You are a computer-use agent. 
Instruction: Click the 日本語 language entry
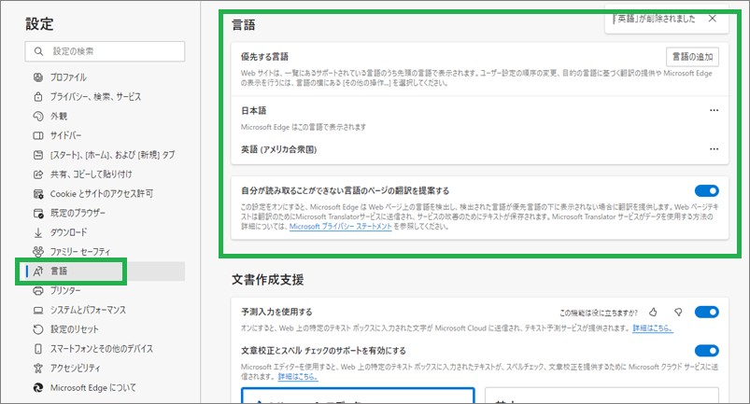point(253,110)
